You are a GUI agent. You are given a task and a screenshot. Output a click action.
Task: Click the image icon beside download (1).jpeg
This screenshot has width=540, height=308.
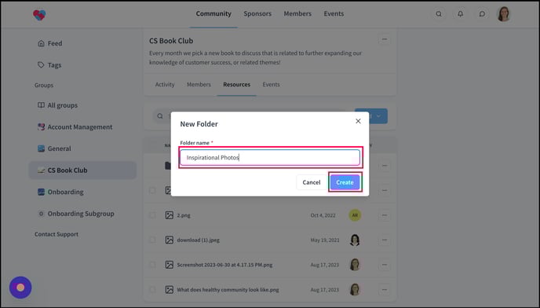169,240
